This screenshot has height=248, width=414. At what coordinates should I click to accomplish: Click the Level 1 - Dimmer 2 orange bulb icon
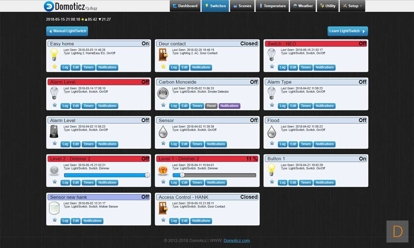[x=163, y=170]
